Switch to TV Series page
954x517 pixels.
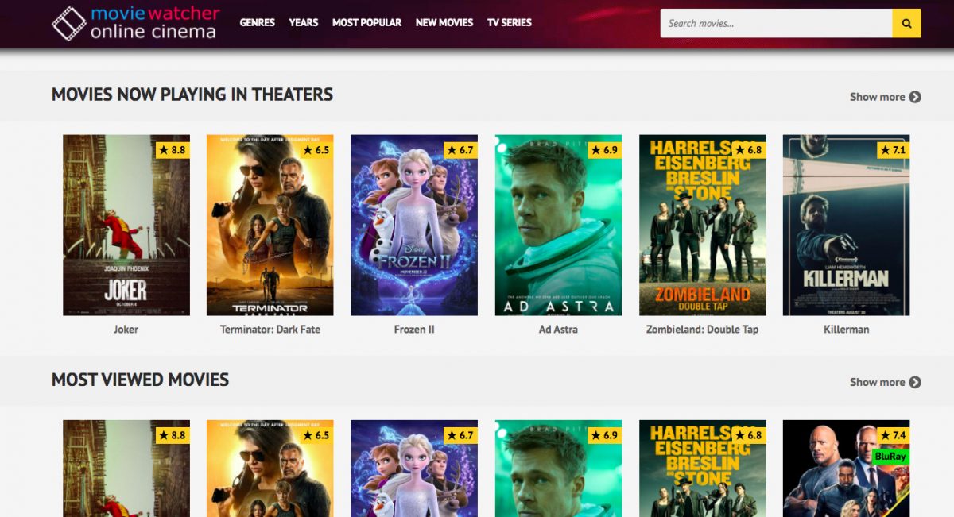tap(509, 22)
